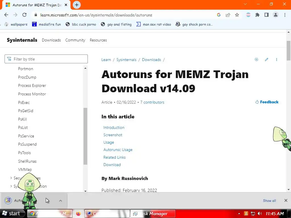This screenshot has width=291, height=218.
Task: Close the Autoruns browser tab
Action: (x=66, y=5)
